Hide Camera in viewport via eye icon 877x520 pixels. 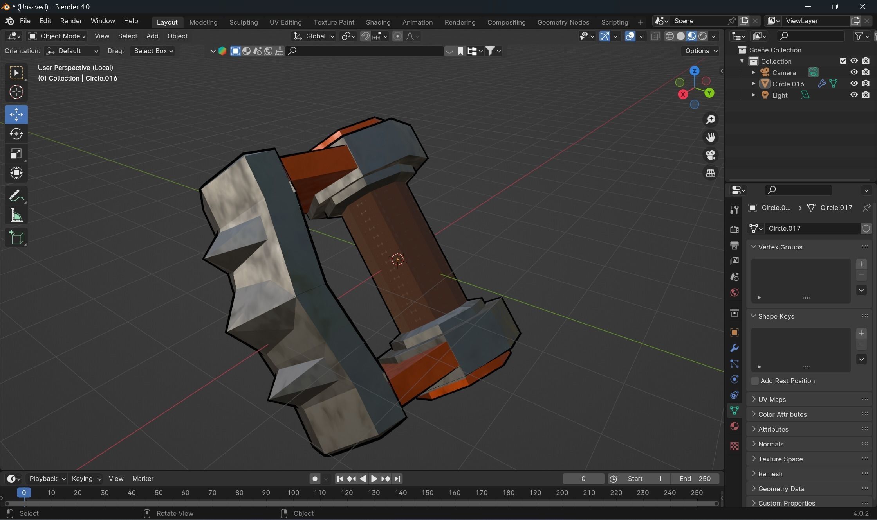[854, 72]
